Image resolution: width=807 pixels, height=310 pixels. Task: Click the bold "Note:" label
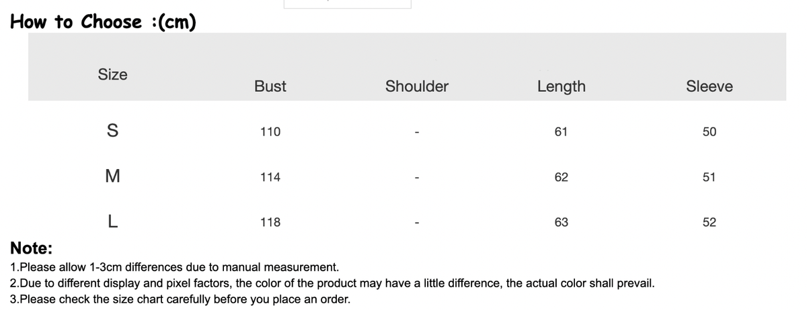pyautogui.click(x=32, y=248)
